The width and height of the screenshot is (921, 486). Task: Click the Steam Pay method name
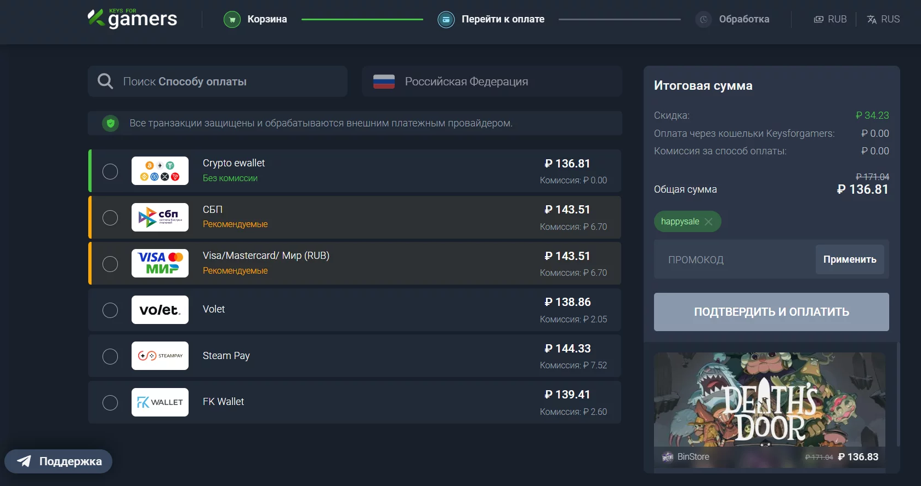(226, 356)
